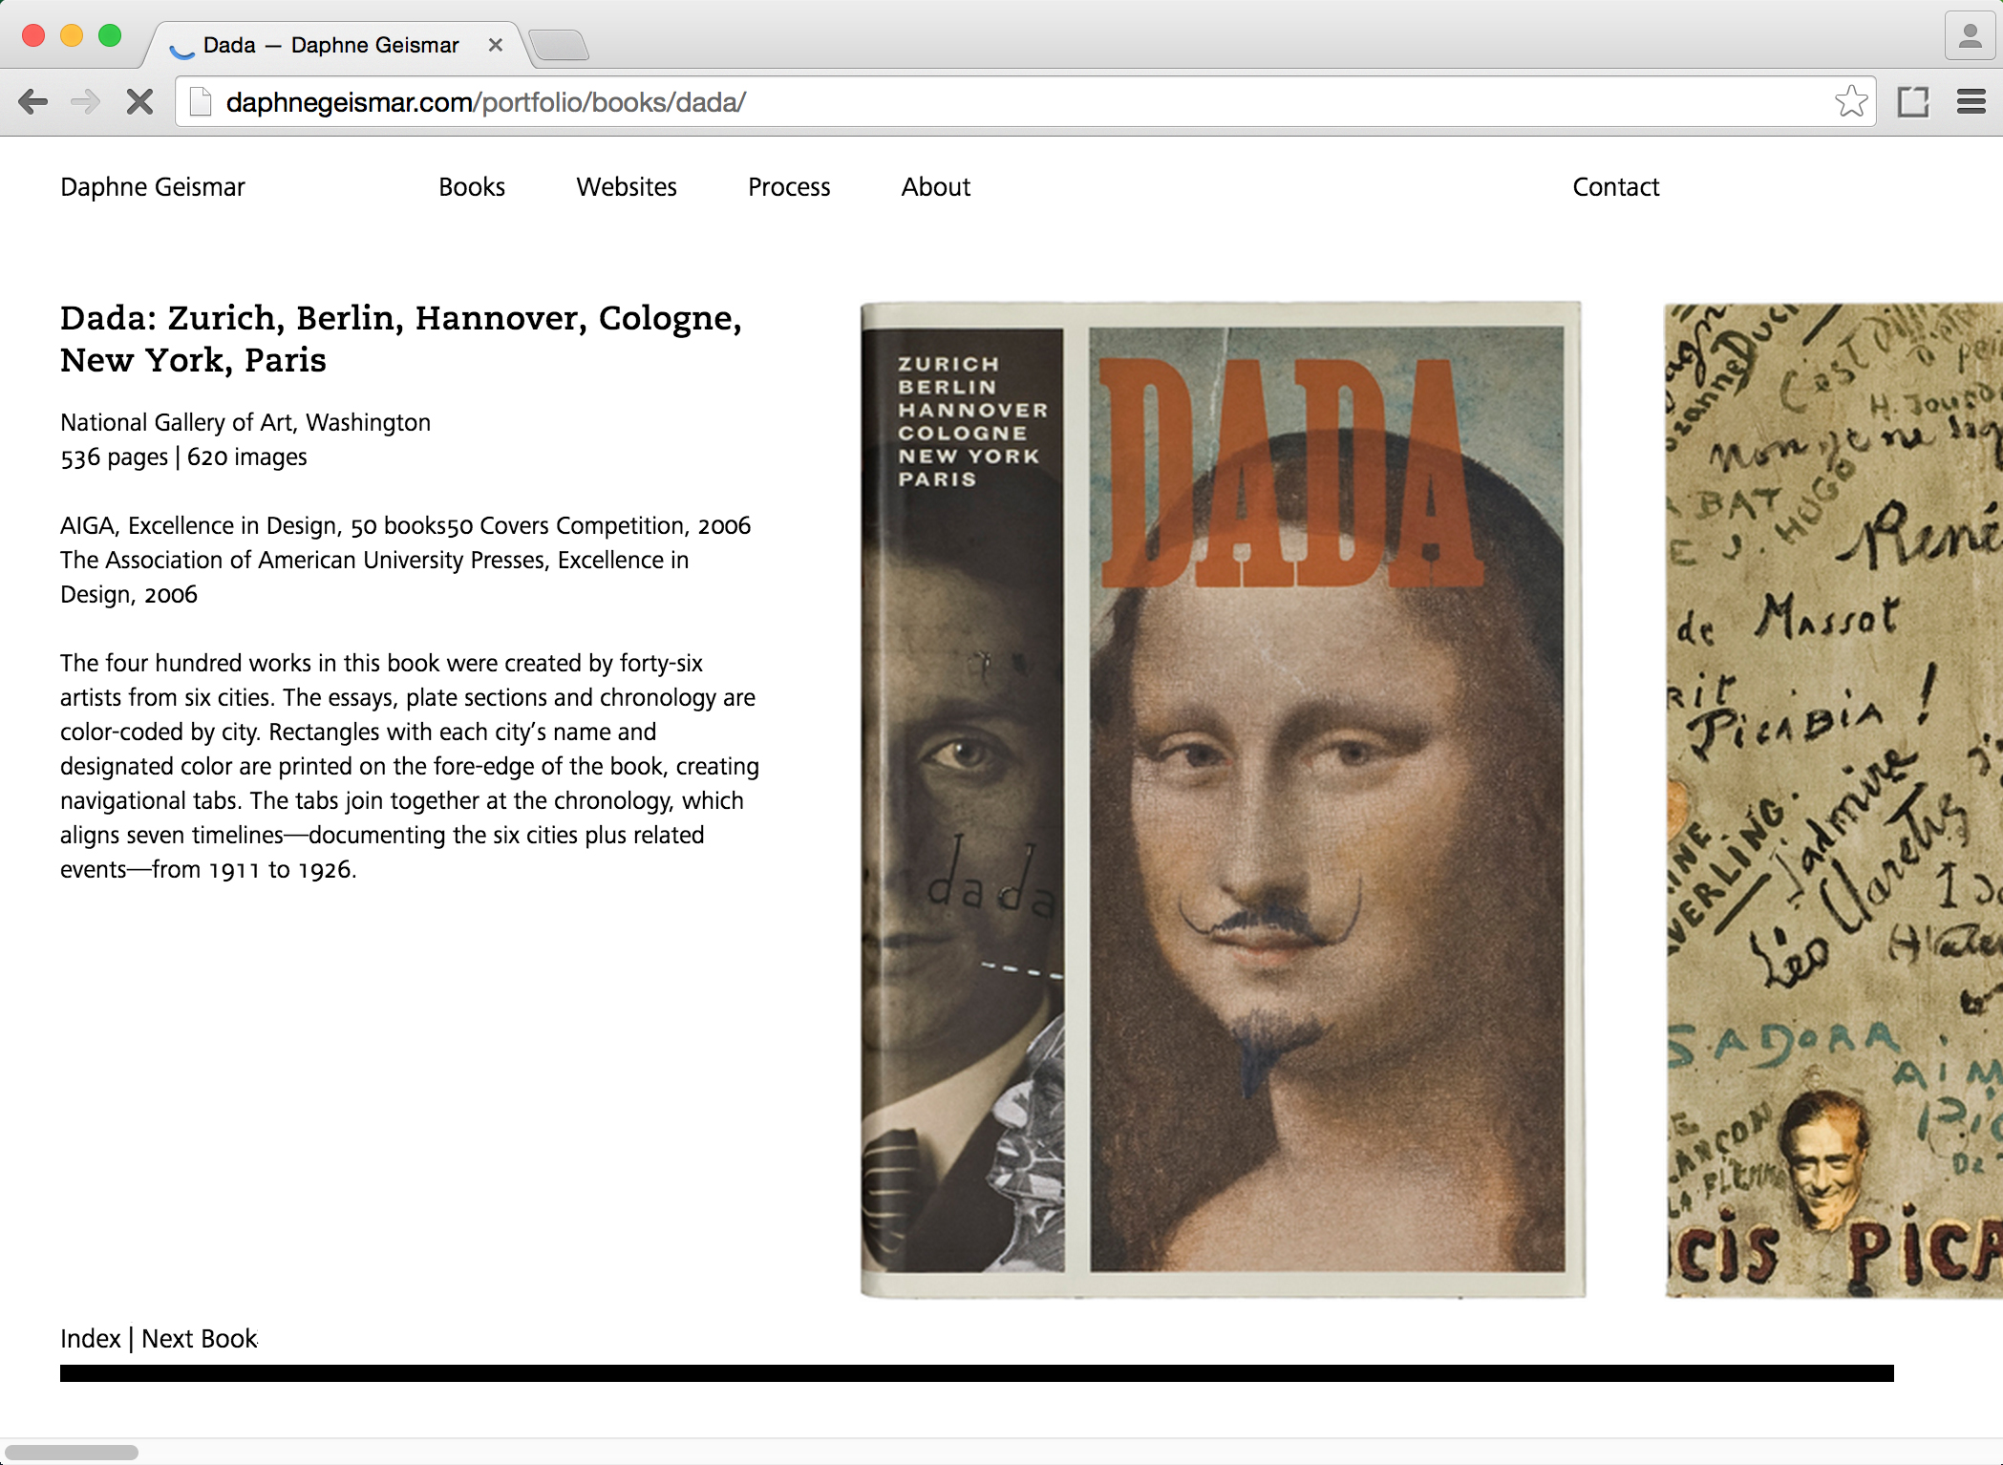
Task: Go to the Contact page
Action: point(1616,187)
